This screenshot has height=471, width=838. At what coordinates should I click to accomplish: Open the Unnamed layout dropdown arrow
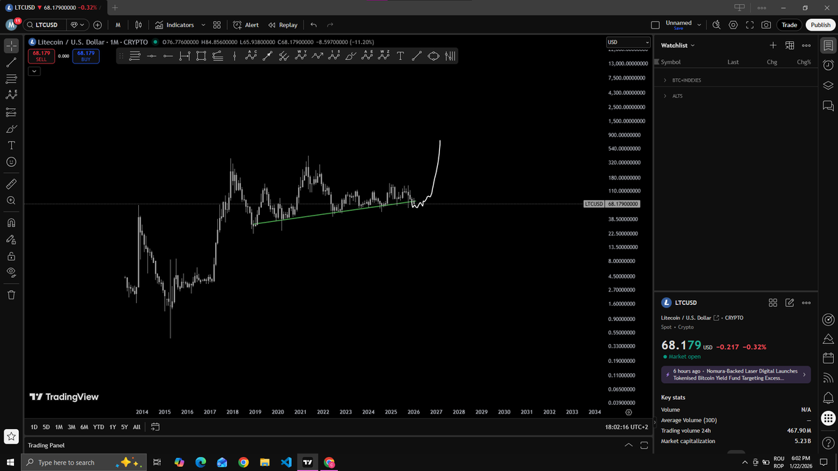(699, 24)
